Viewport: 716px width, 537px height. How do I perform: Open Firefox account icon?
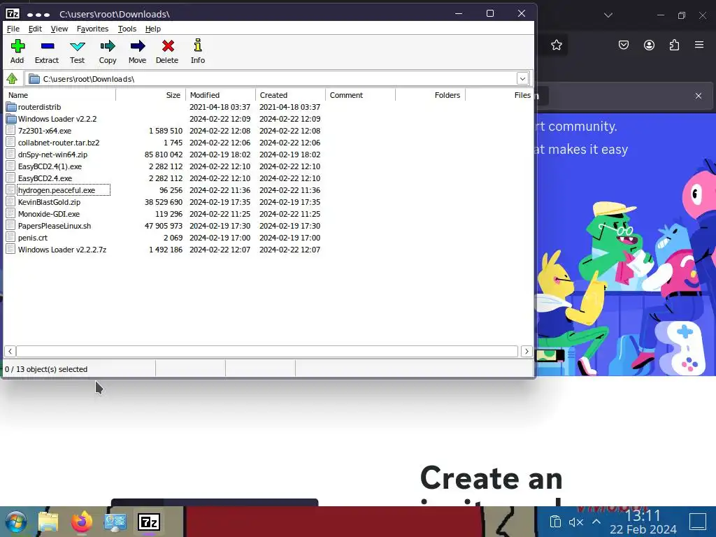click(x=649, y=45)
